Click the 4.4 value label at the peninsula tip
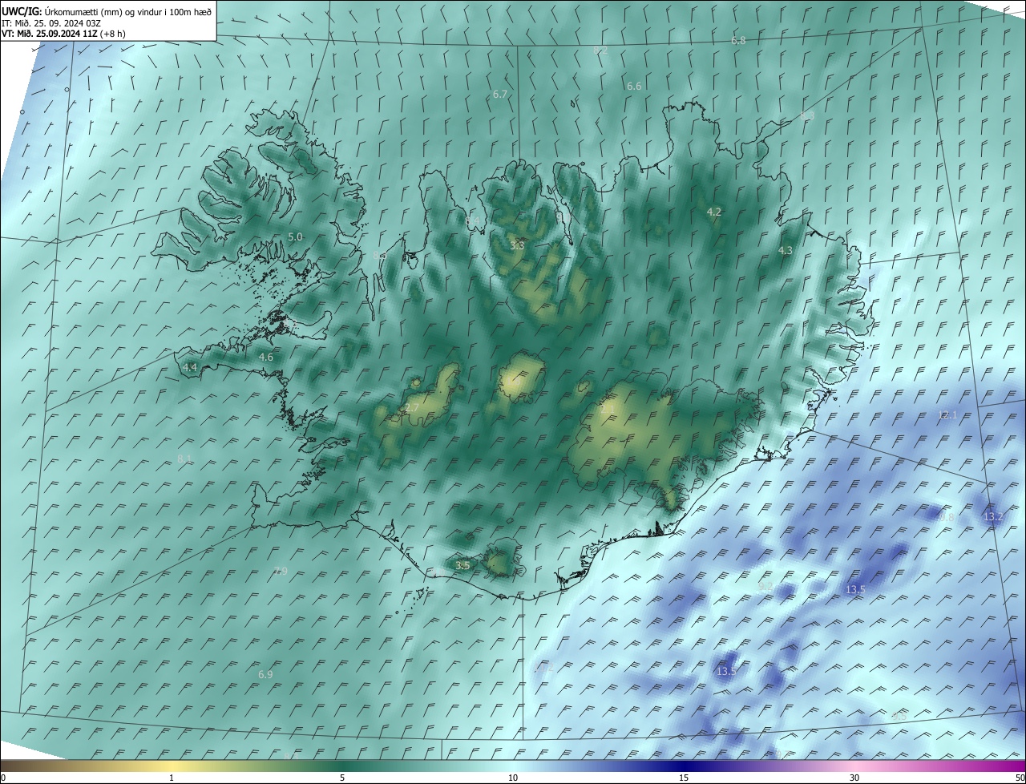 point(190,368)
